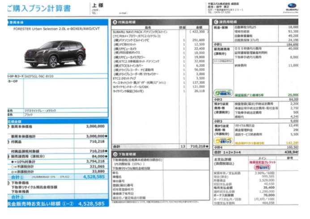The height and width of the screenshot is (219, 310).
Task: Click the accessories total 710,218
Action: coord(198,146)
